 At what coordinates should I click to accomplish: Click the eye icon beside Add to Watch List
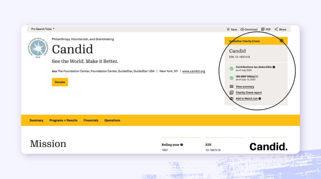point(231,99)
